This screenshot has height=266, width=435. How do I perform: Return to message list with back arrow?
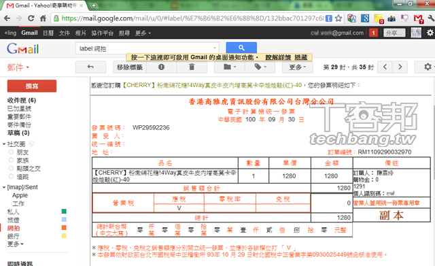coord(90,67)
